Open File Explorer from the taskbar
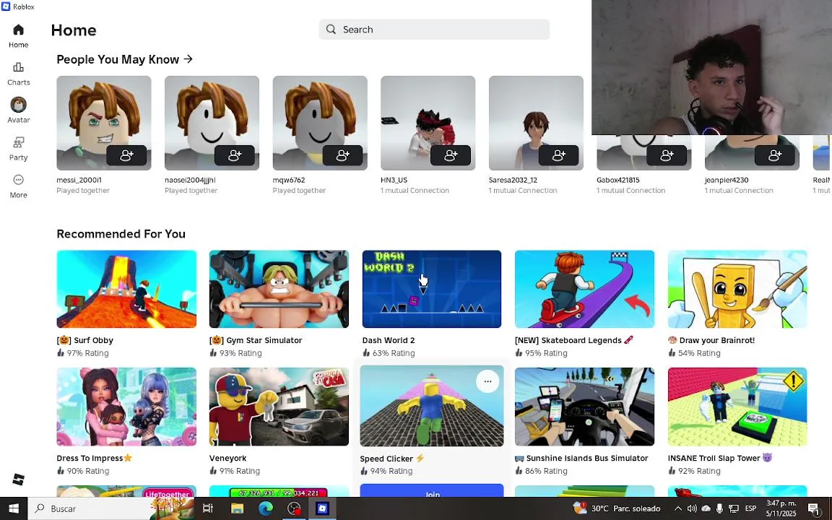Screen dimensions: 832x520 (237, 508)
